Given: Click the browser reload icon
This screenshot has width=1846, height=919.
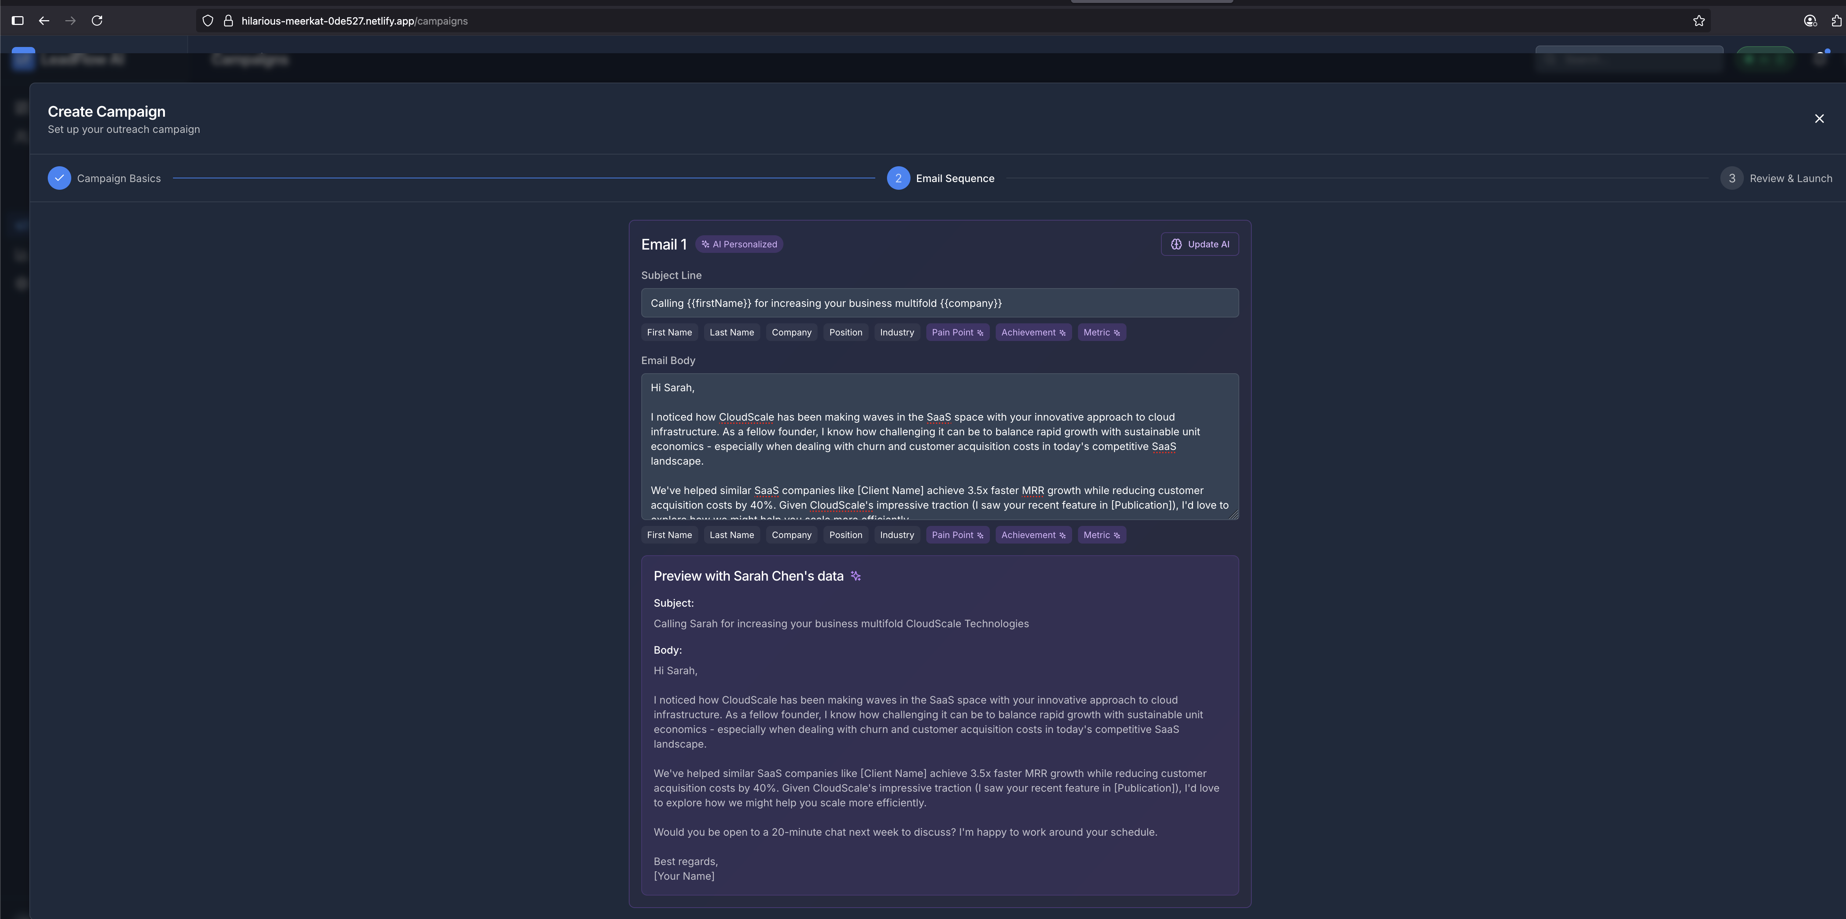Looking at the screenshot, I should pos(97,21).
